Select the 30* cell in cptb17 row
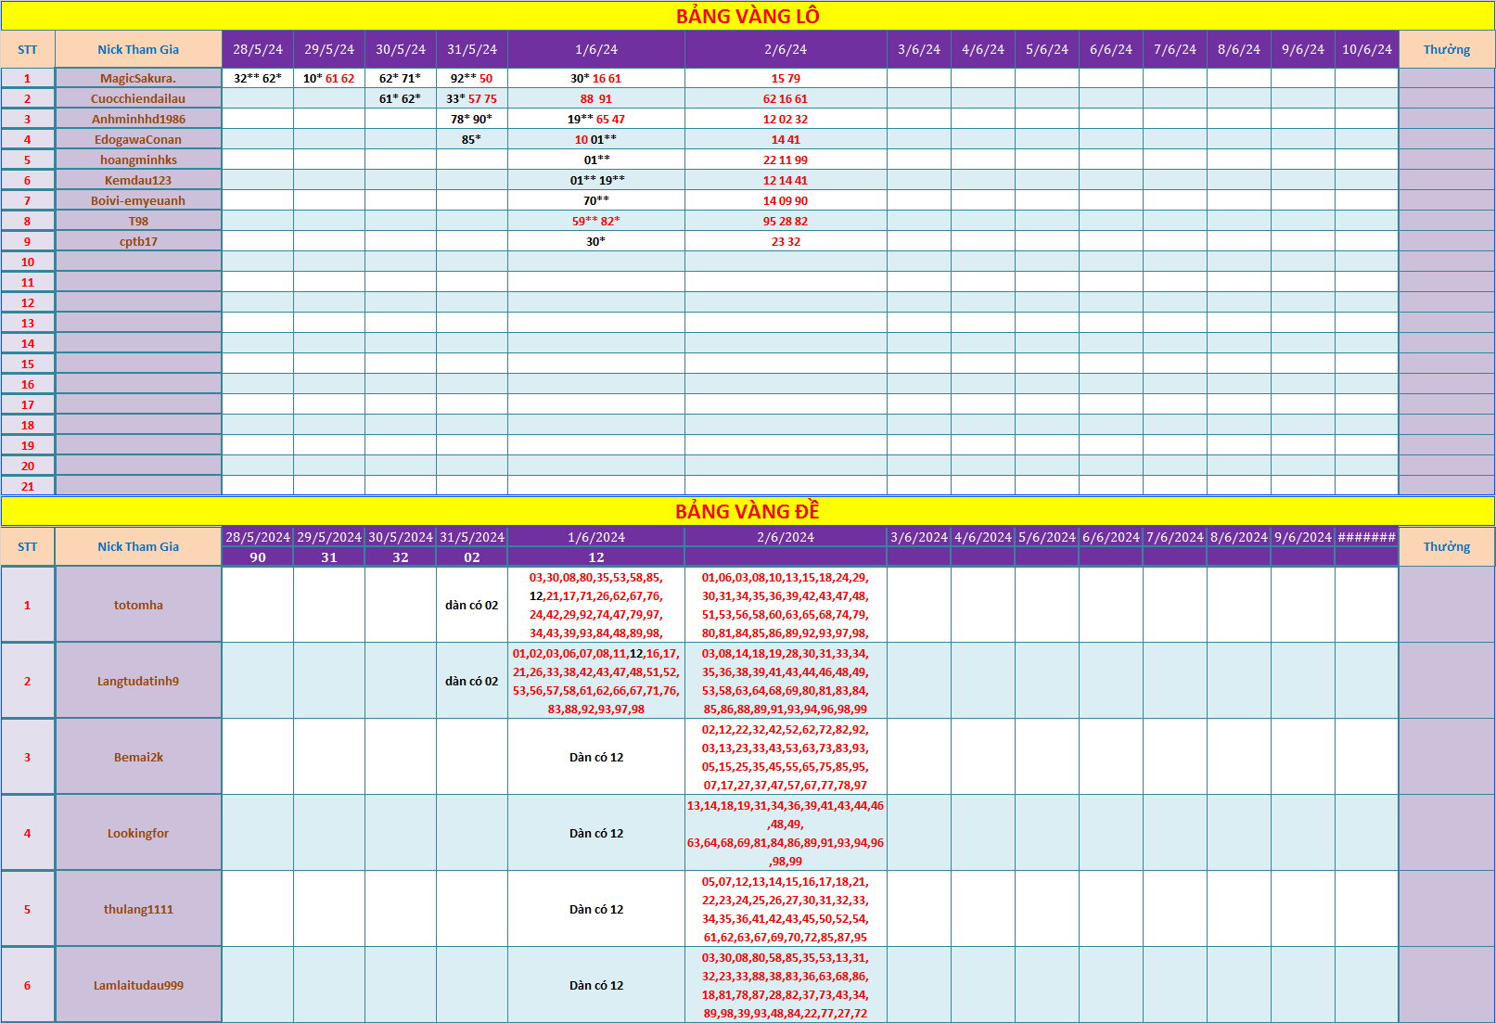The image size is (1496, 1023). [596, 241]
